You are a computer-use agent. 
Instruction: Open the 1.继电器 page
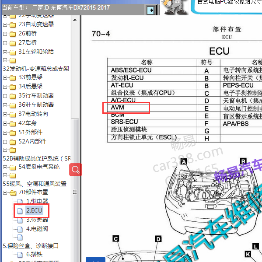[x=37, y=201]
